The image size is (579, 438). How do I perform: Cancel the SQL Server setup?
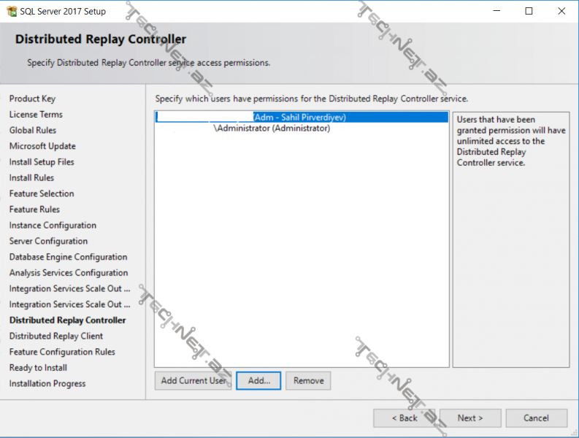pos(536,418)
